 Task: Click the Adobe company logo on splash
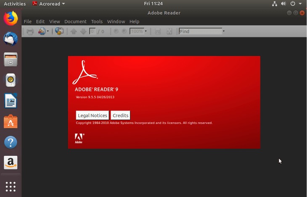click(x=79, y=139)
